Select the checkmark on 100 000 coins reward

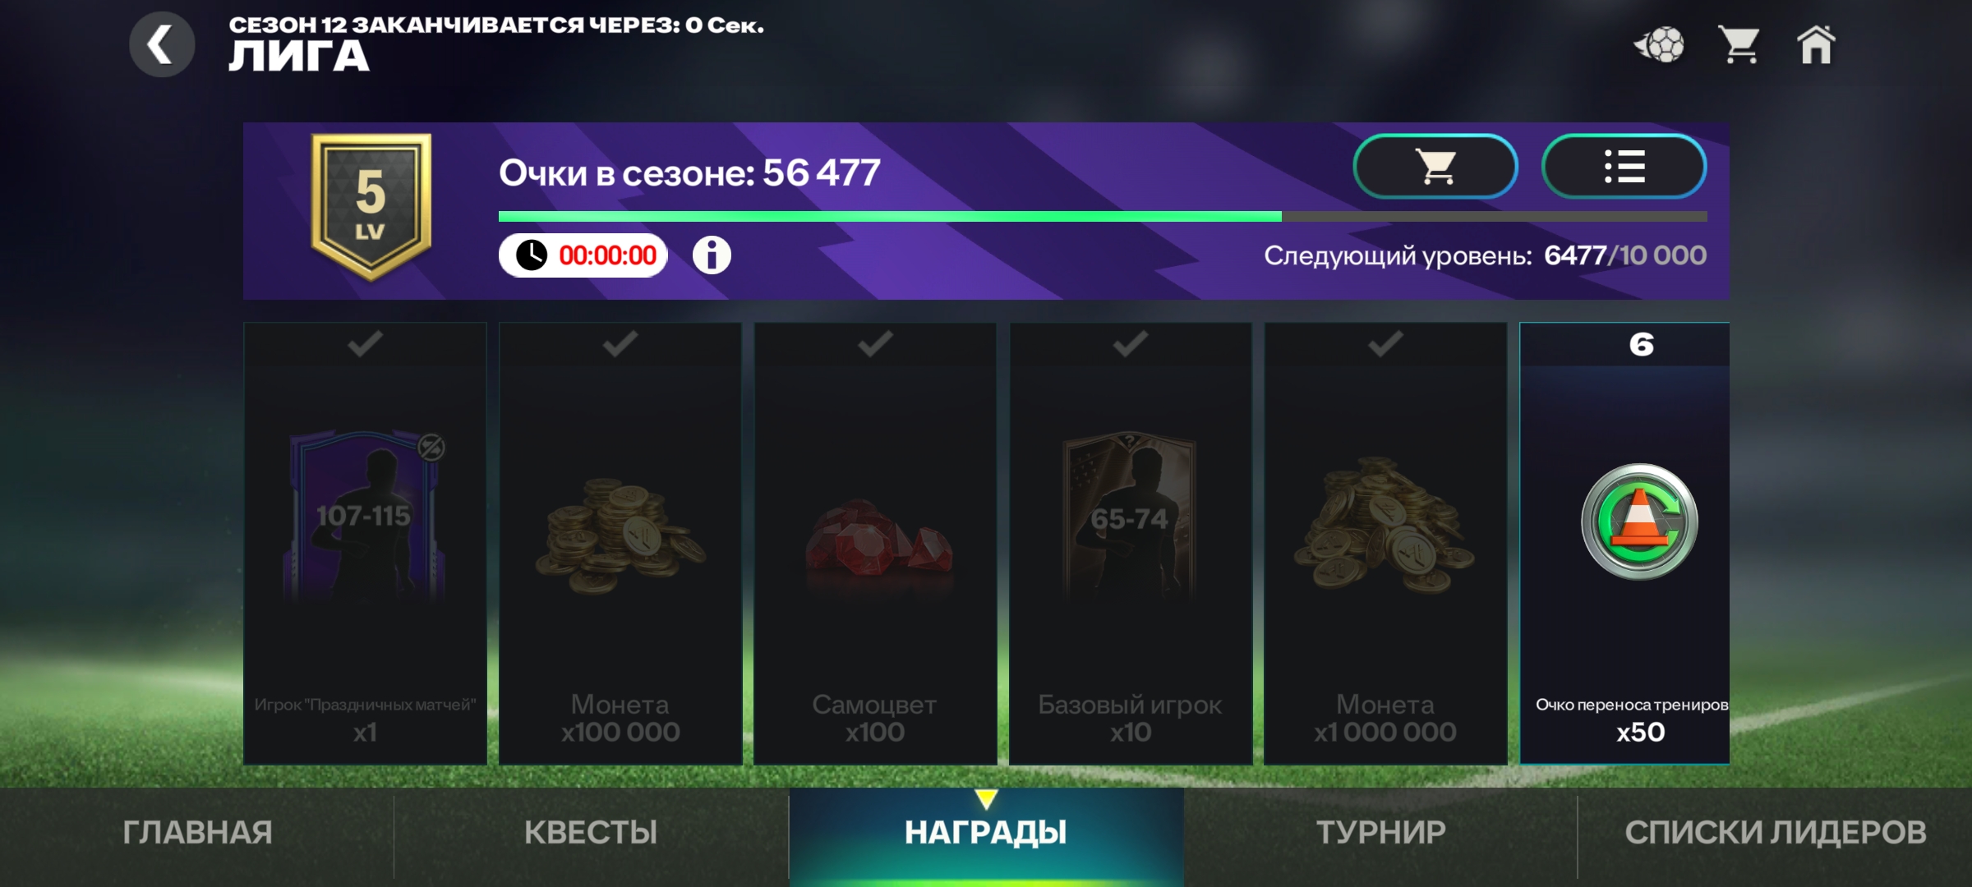620,343
